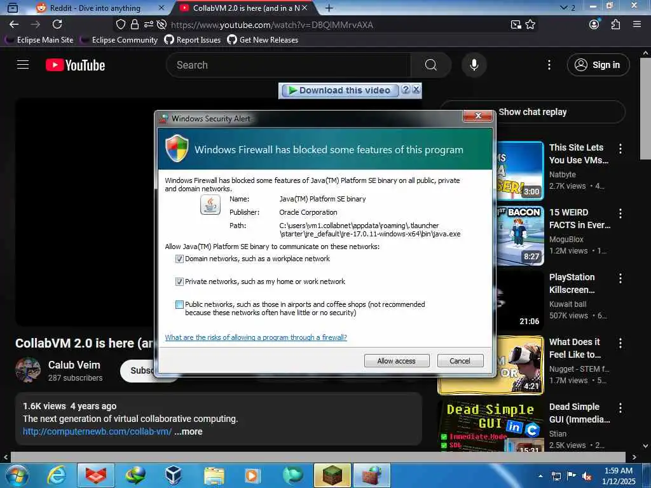651x488 pixels.
Task: Enable Public networks checkbox
Action: (x=179, y=304)
